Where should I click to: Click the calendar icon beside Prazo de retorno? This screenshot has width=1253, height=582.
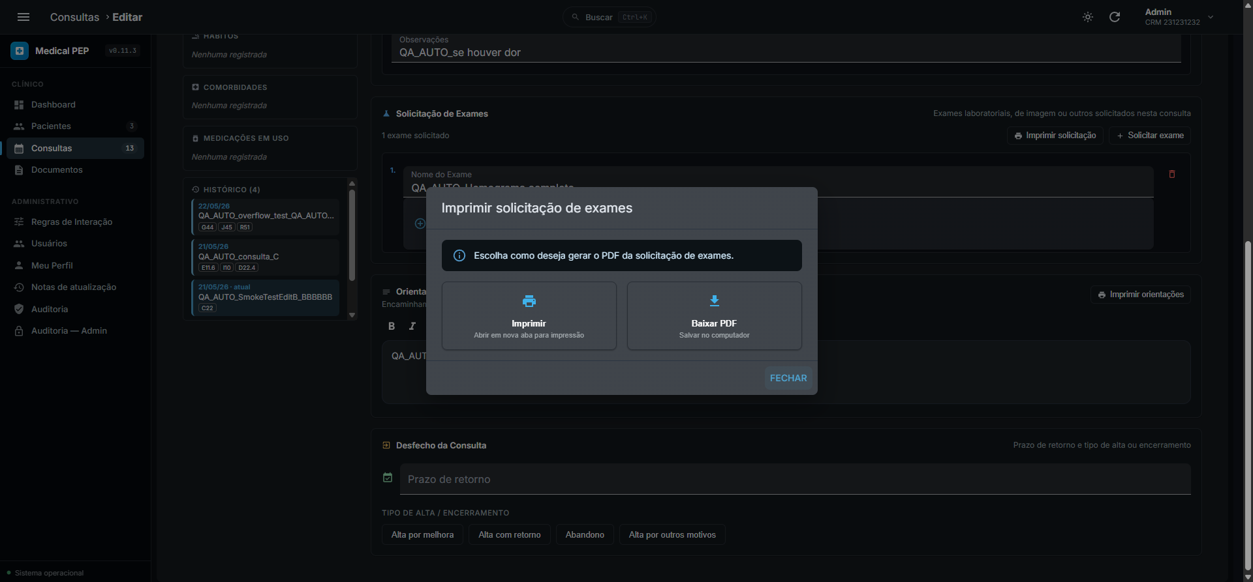(x=388, y=478)
